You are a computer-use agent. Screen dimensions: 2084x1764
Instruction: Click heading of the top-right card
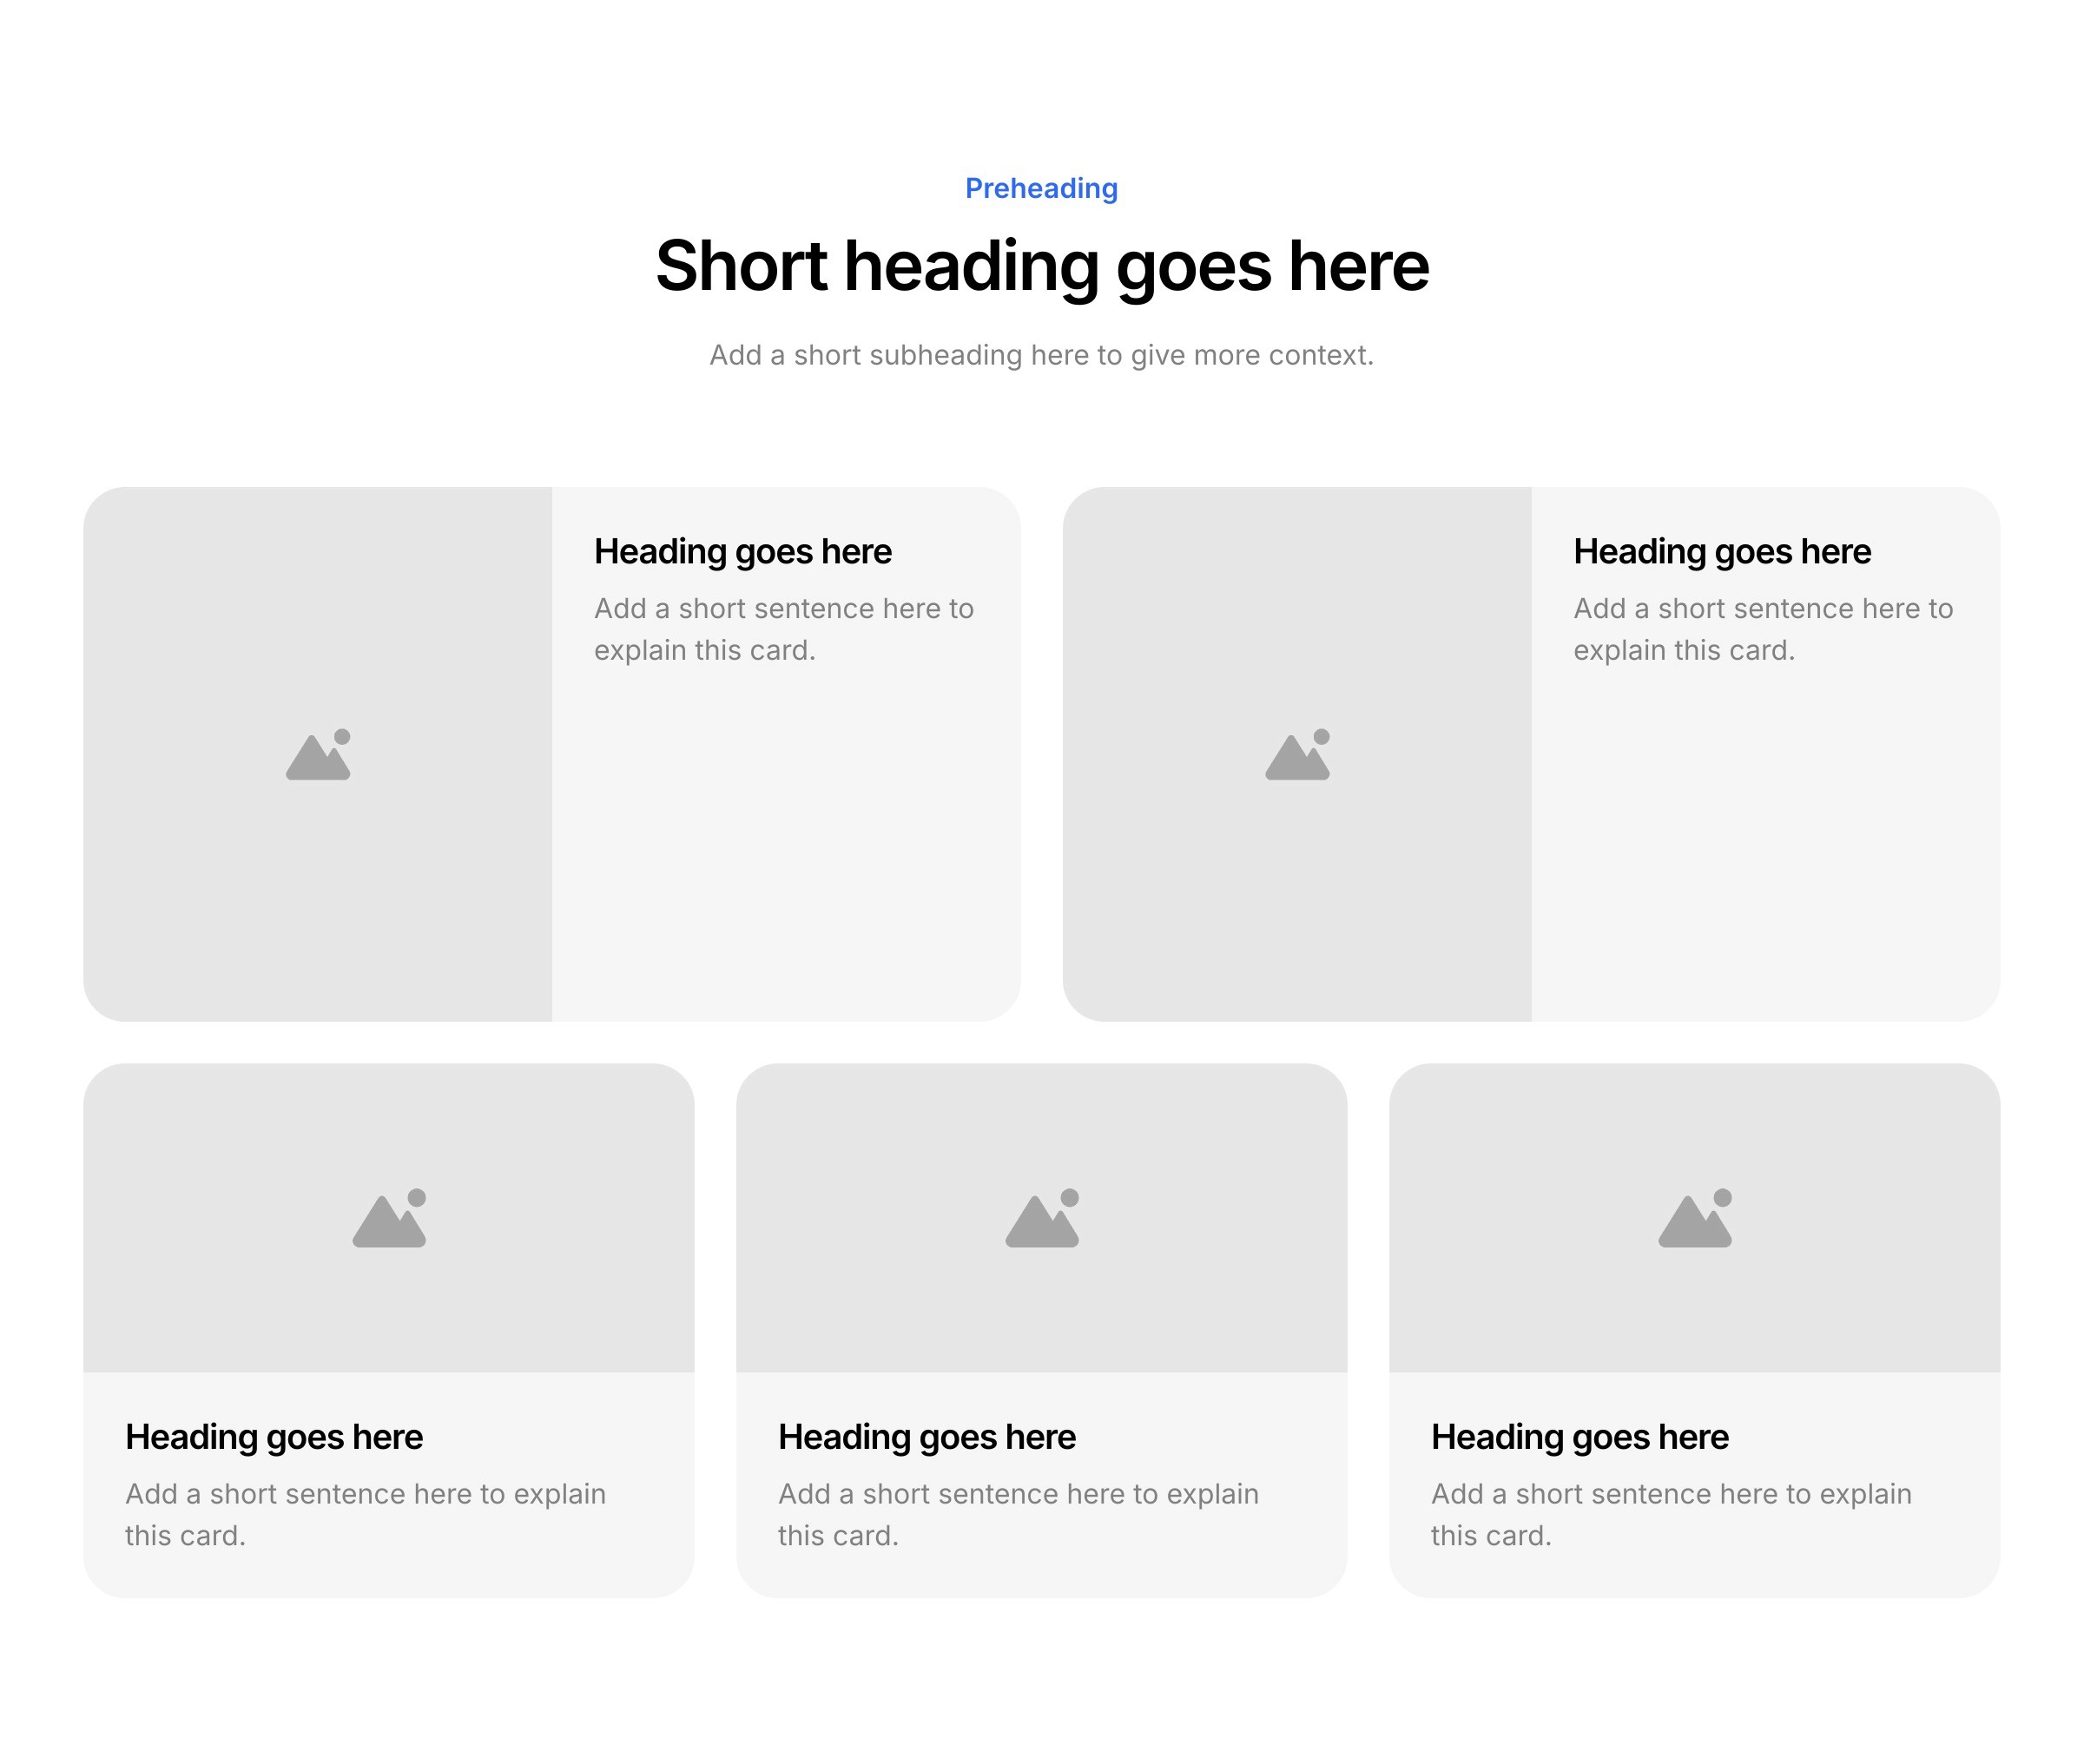(x=1721, y=552)
